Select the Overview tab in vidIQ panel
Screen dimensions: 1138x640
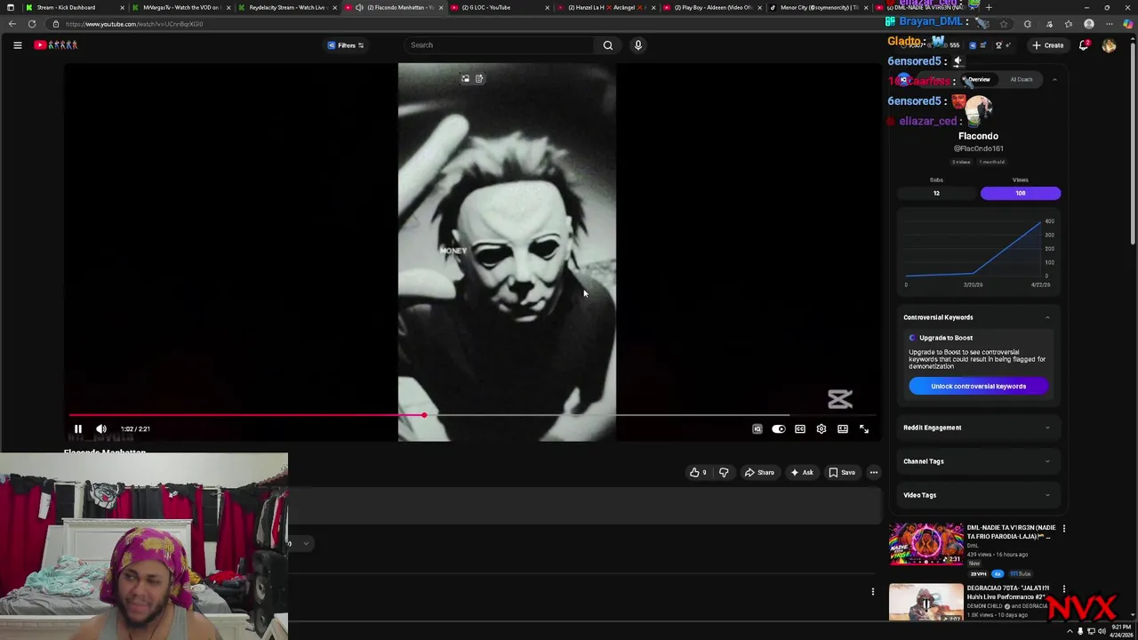coord(977,80)
